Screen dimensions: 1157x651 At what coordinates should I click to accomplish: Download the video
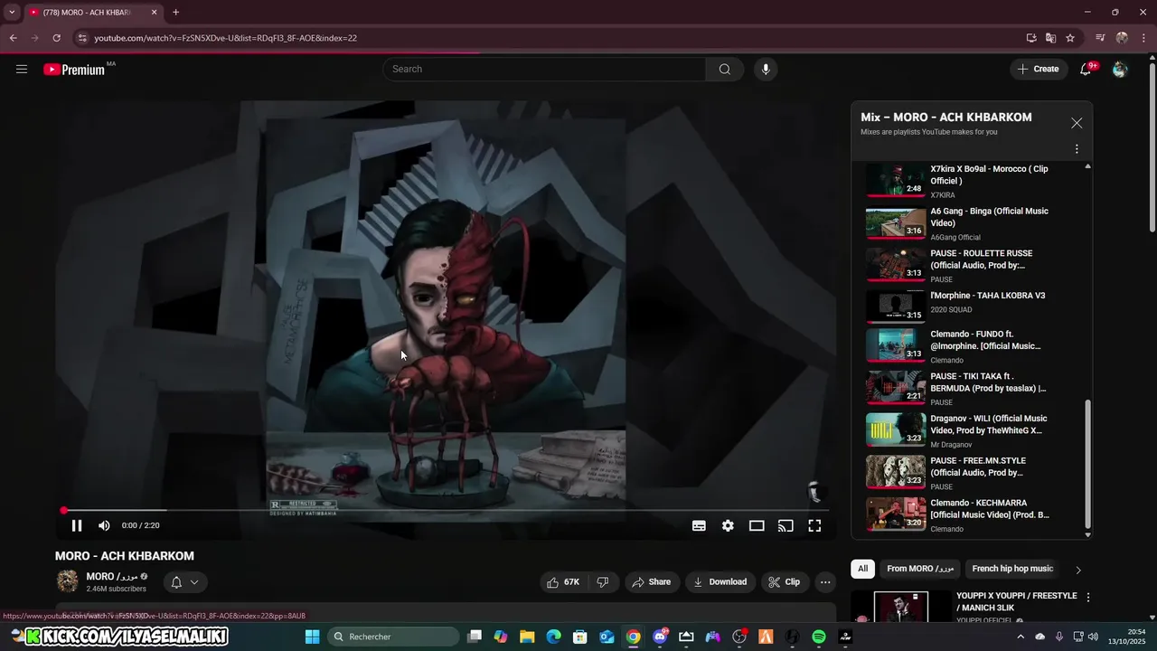[x=720, y=581]
